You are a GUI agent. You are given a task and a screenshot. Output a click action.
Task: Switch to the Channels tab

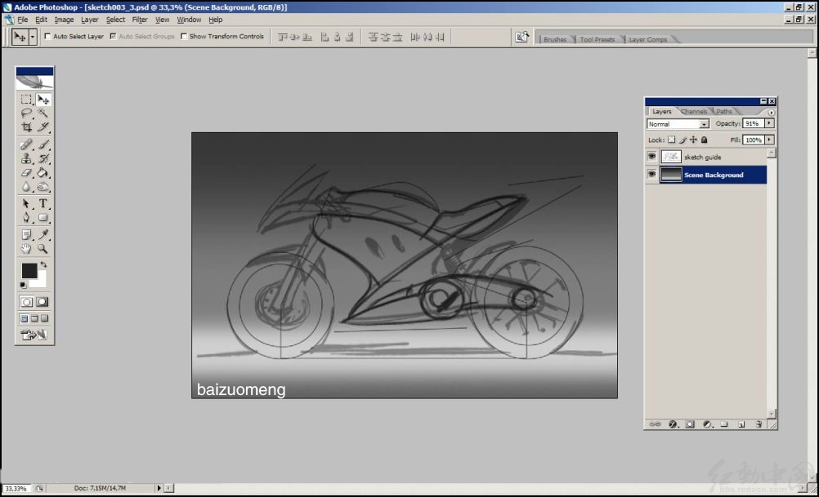pyautogui.click(x=694, y=111)
